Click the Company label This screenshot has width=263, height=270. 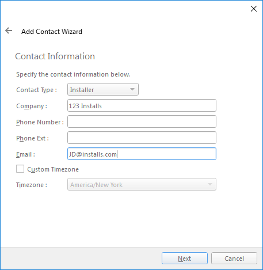point(32,106)
